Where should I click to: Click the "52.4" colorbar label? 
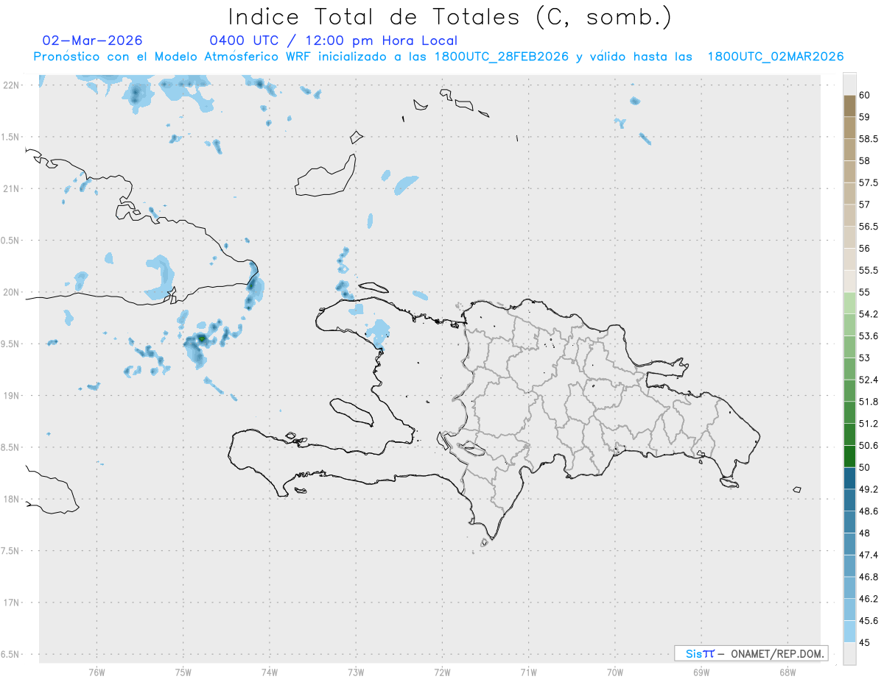pyautogui.click(x=868, y=380)
